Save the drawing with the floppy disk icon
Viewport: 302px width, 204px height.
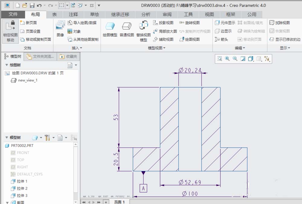tap(32, 5)
